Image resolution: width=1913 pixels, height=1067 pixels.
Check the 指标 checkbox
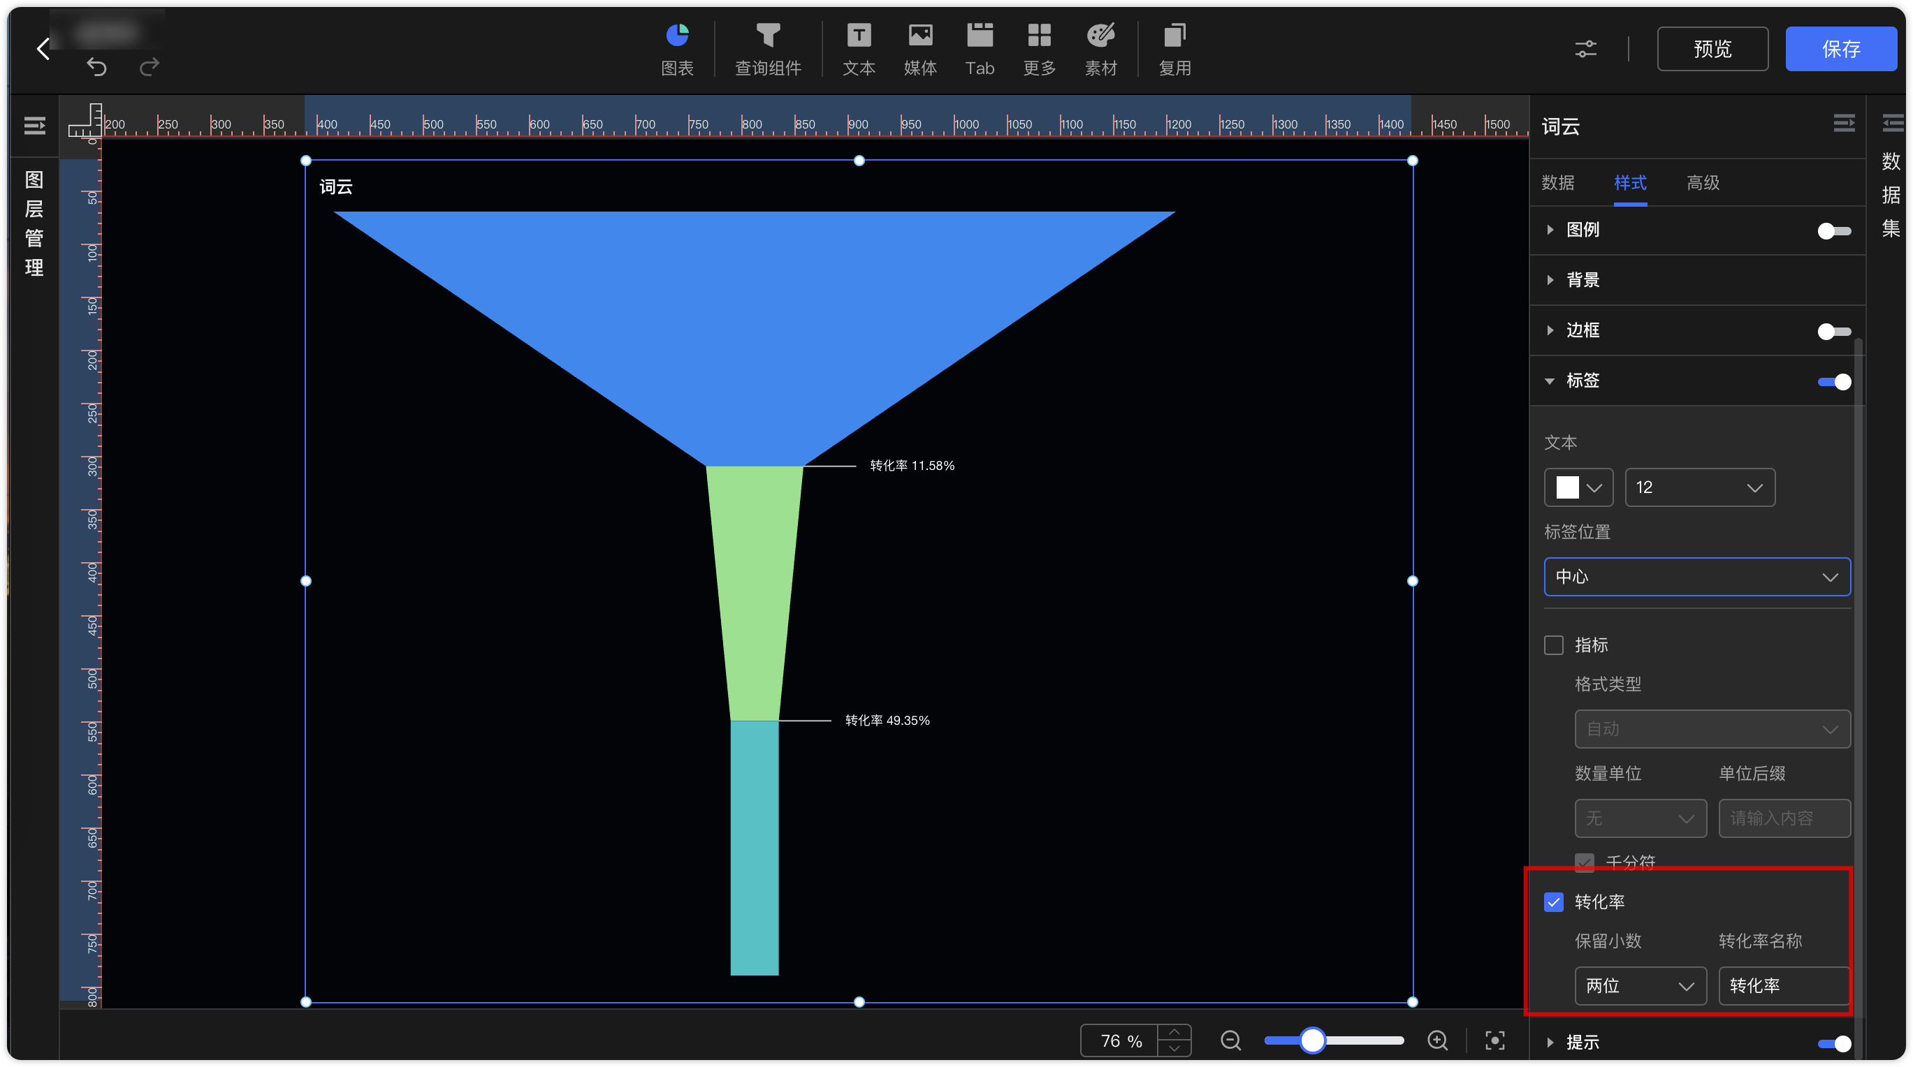pyautogui.click(x=1554, y=645)
